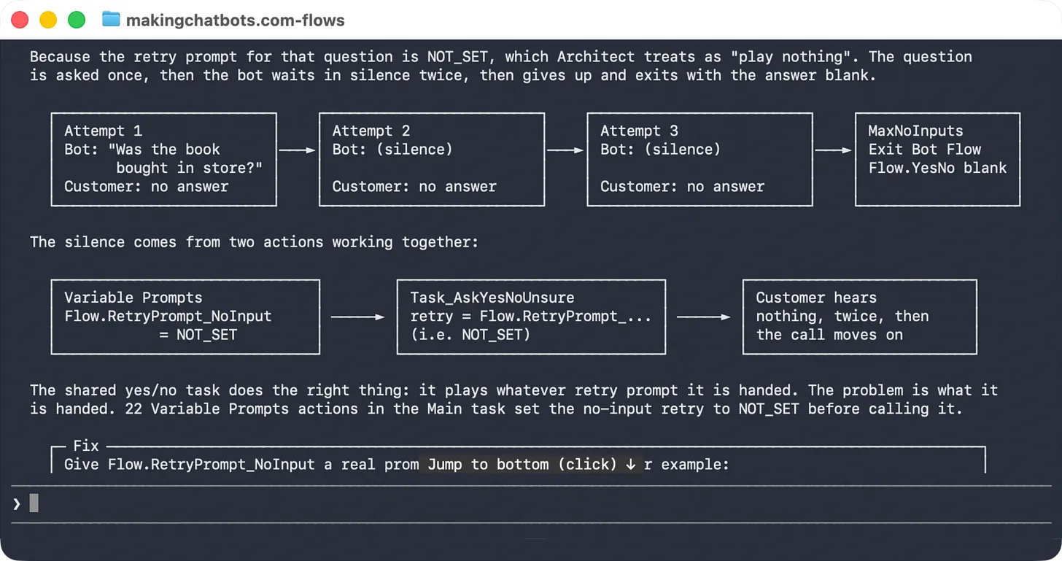Click the folder icon in the title bar

(x=111, y=20)
